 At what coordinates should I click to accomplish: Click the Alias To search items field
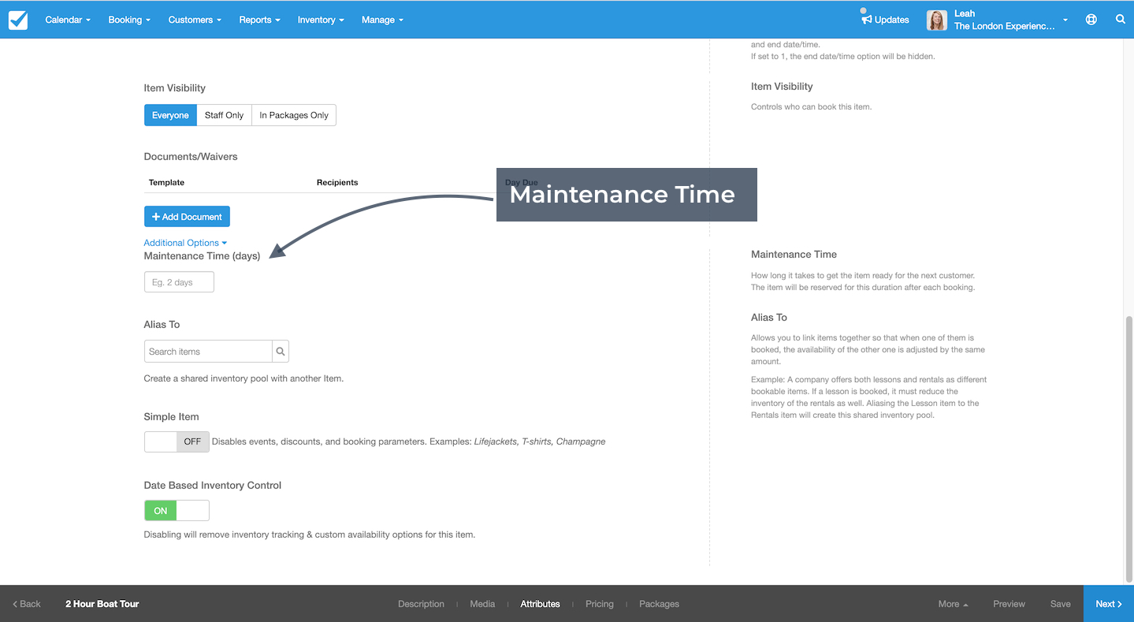point(208,351)
